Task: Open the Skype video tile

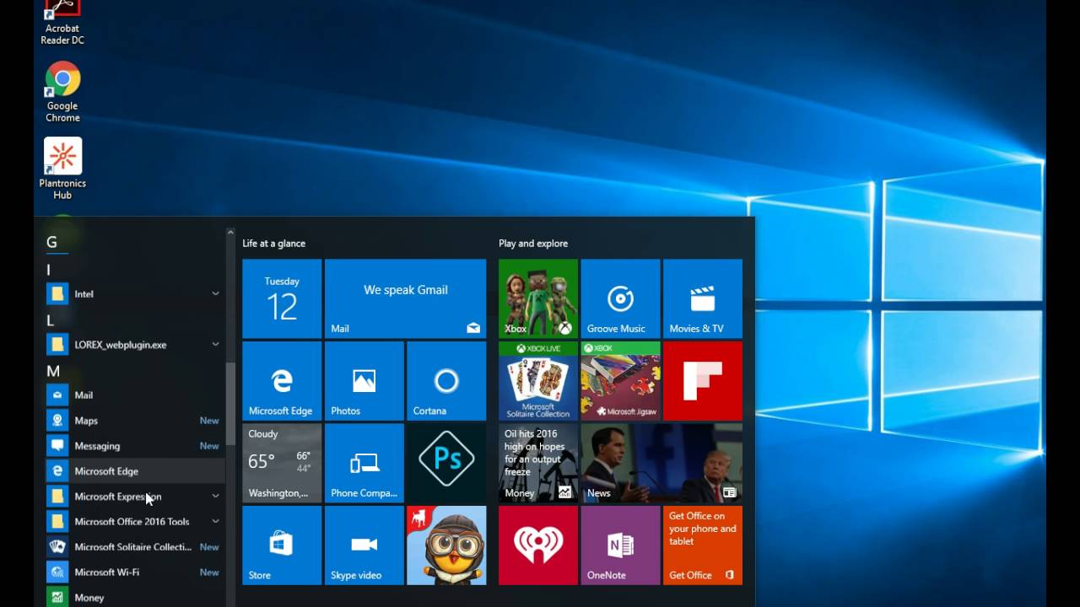Action: [364, 545]
